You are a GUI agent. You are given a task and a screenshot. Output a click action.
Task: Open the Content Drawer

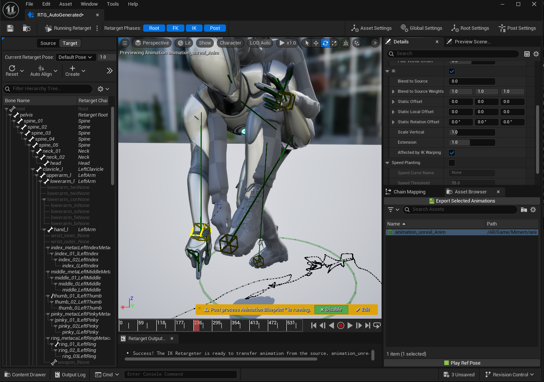pyautogui.click(x=25, y=375)
